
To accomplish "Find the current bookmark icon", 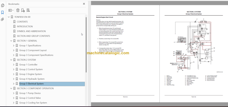I will pos(28,10).
